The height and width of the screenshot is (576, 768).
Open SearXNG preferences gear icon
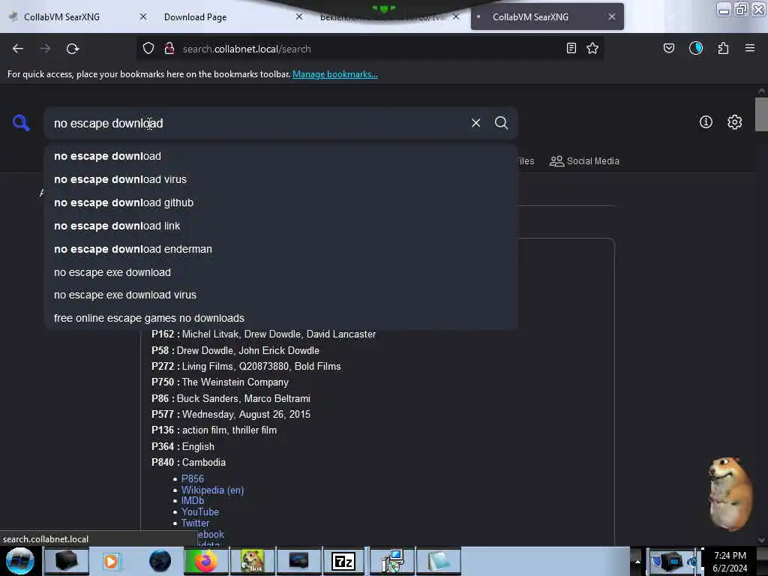pyautogui.click(x=735, y=122)
